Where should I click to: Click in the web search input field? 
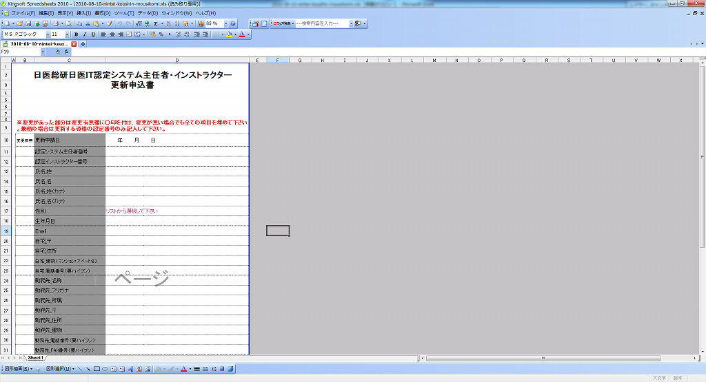pos(322,24)
